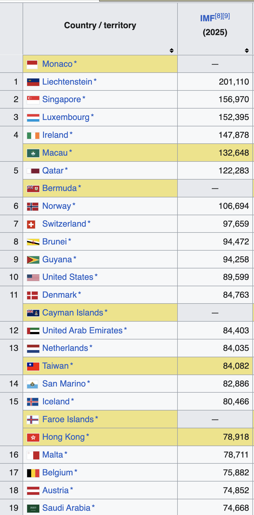Viewport: 254px width, 515px height.
Task: Click the Iceland flag icon
Action: [33, 402]
